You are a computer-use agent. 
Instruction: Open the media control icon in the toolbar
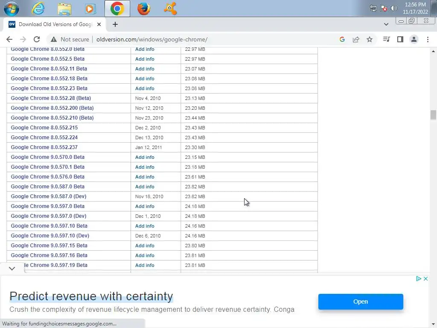(x=386, y=39)
